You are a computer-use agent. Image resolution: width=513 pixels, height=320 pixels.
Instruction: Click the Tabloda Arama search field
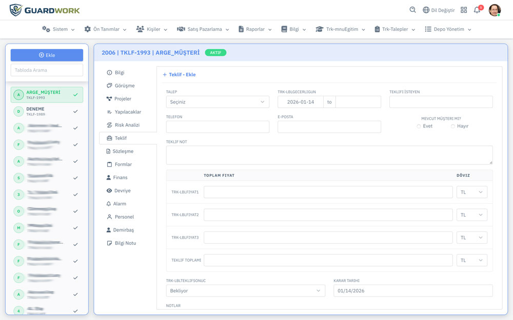click(x=47, y=70)
